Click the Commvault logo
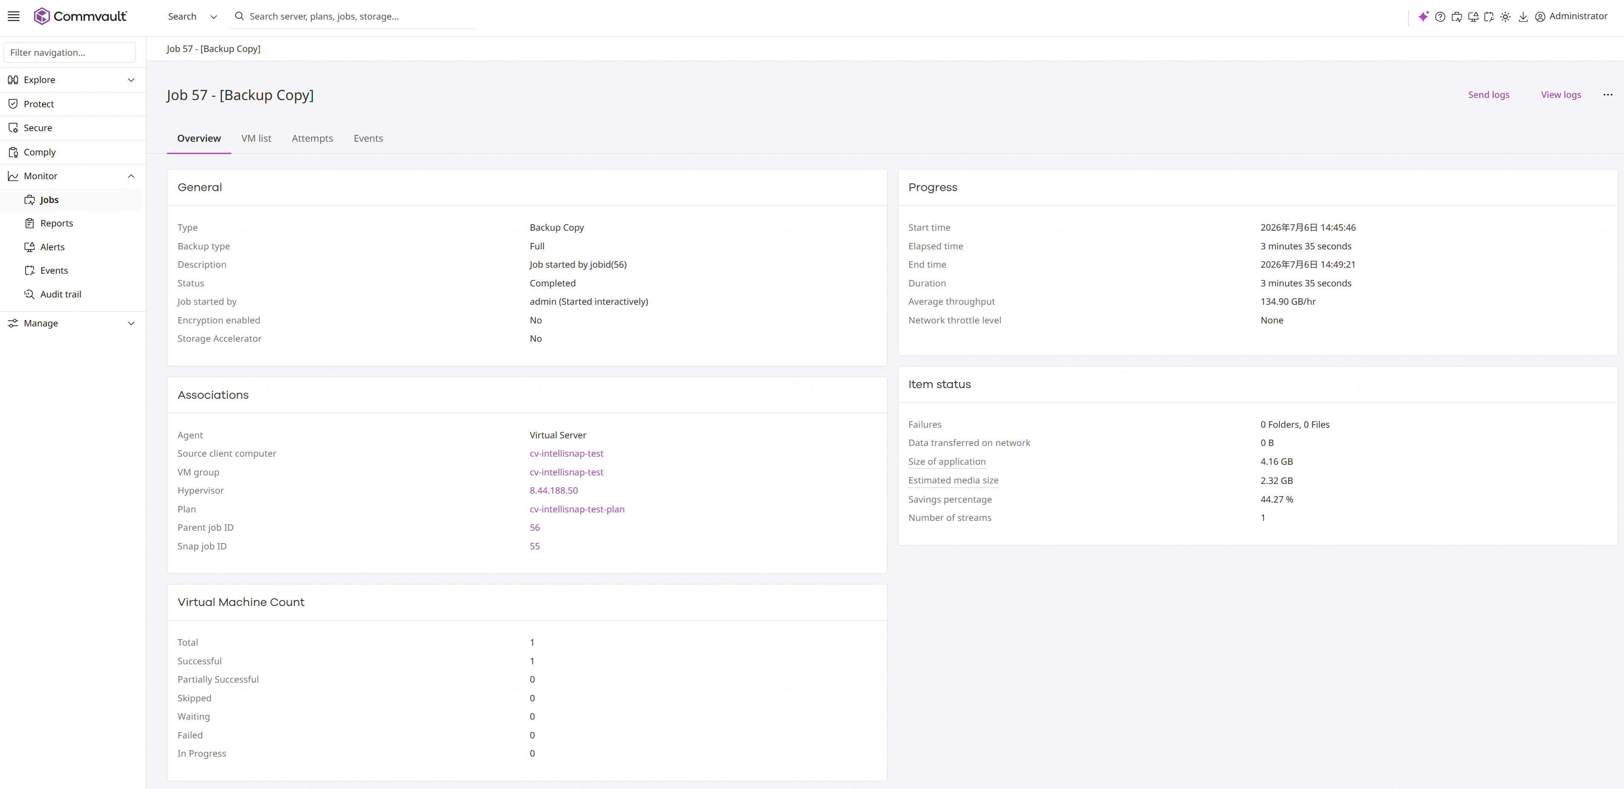 [x=80, y=16]
